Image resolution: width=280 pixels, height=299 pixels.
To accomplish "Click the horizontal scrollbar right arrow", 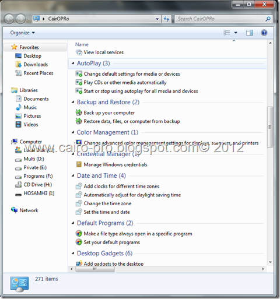I will [263, 269].
